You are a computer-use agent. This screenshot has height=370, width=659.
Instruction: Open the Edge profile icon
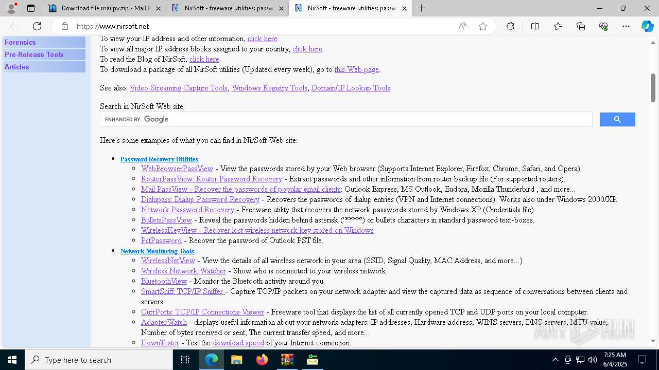click(11, 8)
